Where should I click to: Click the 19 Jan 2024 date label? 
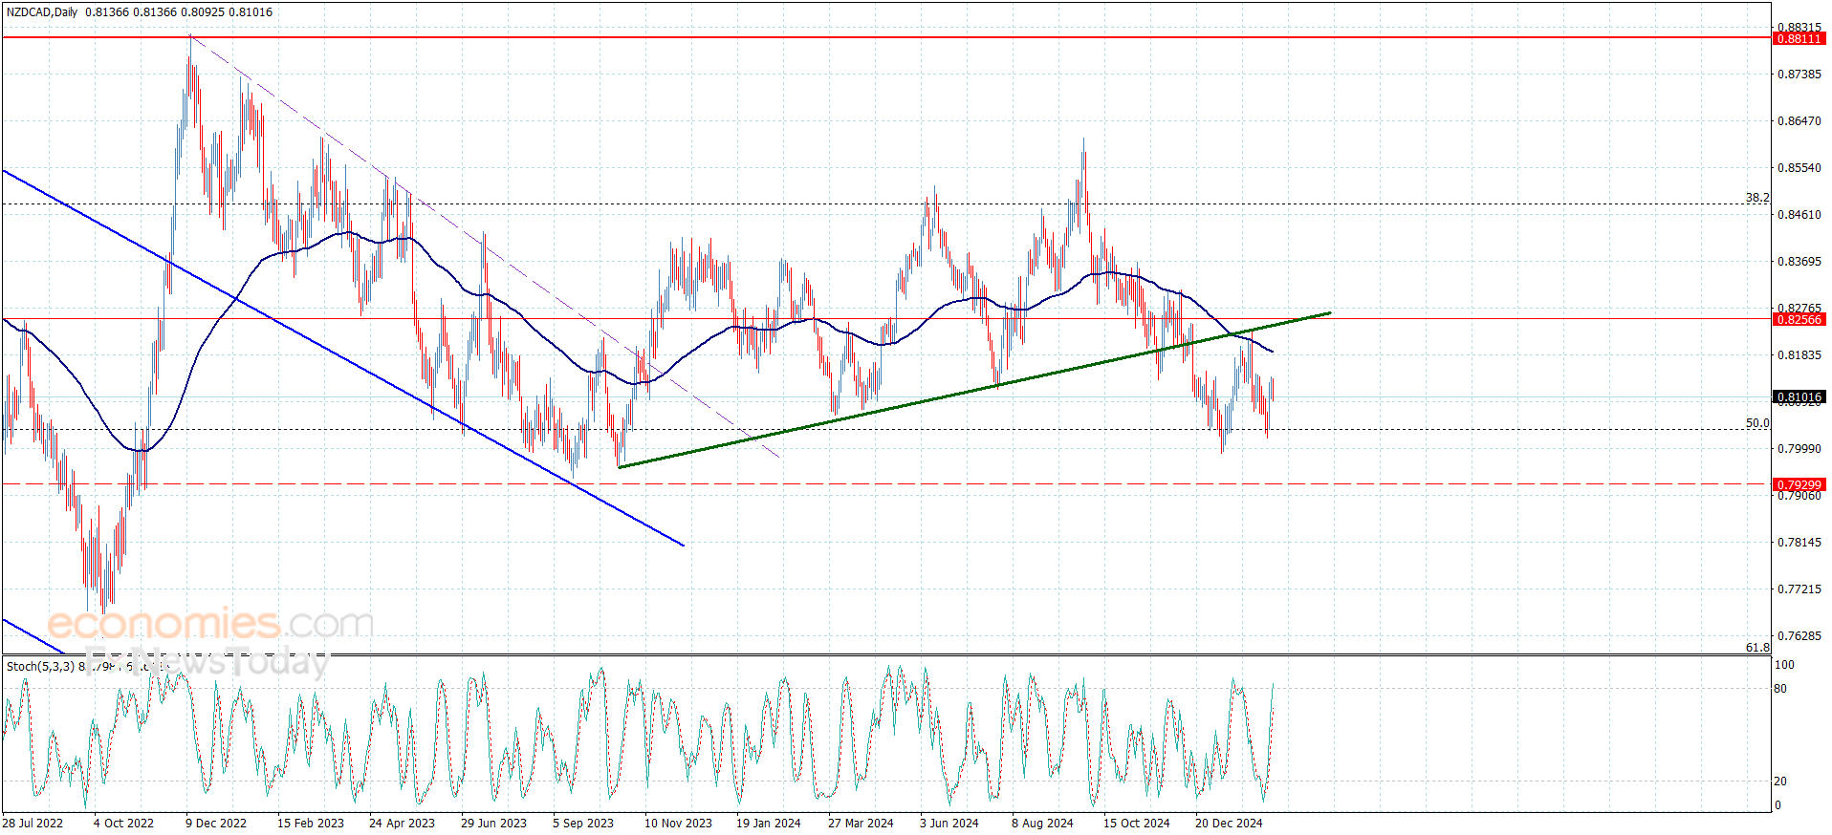click(x=769, y=824)
